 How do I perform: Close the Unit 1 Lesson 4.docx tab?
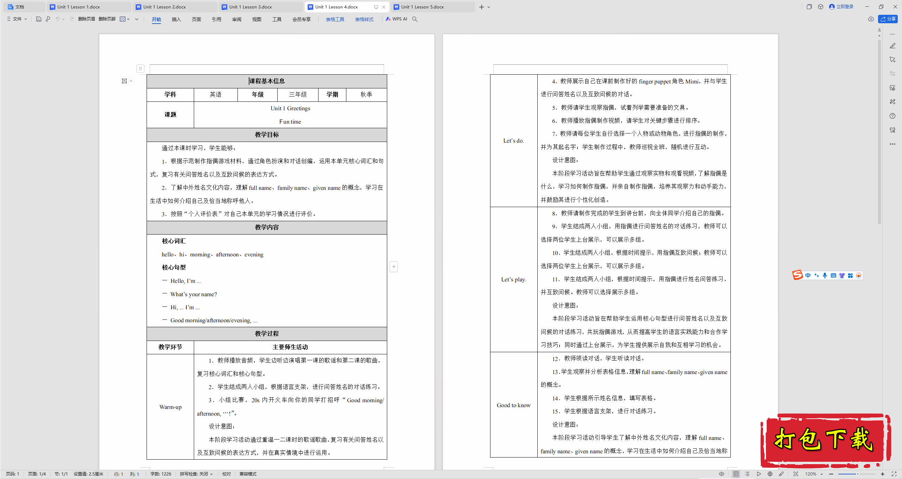384,7
